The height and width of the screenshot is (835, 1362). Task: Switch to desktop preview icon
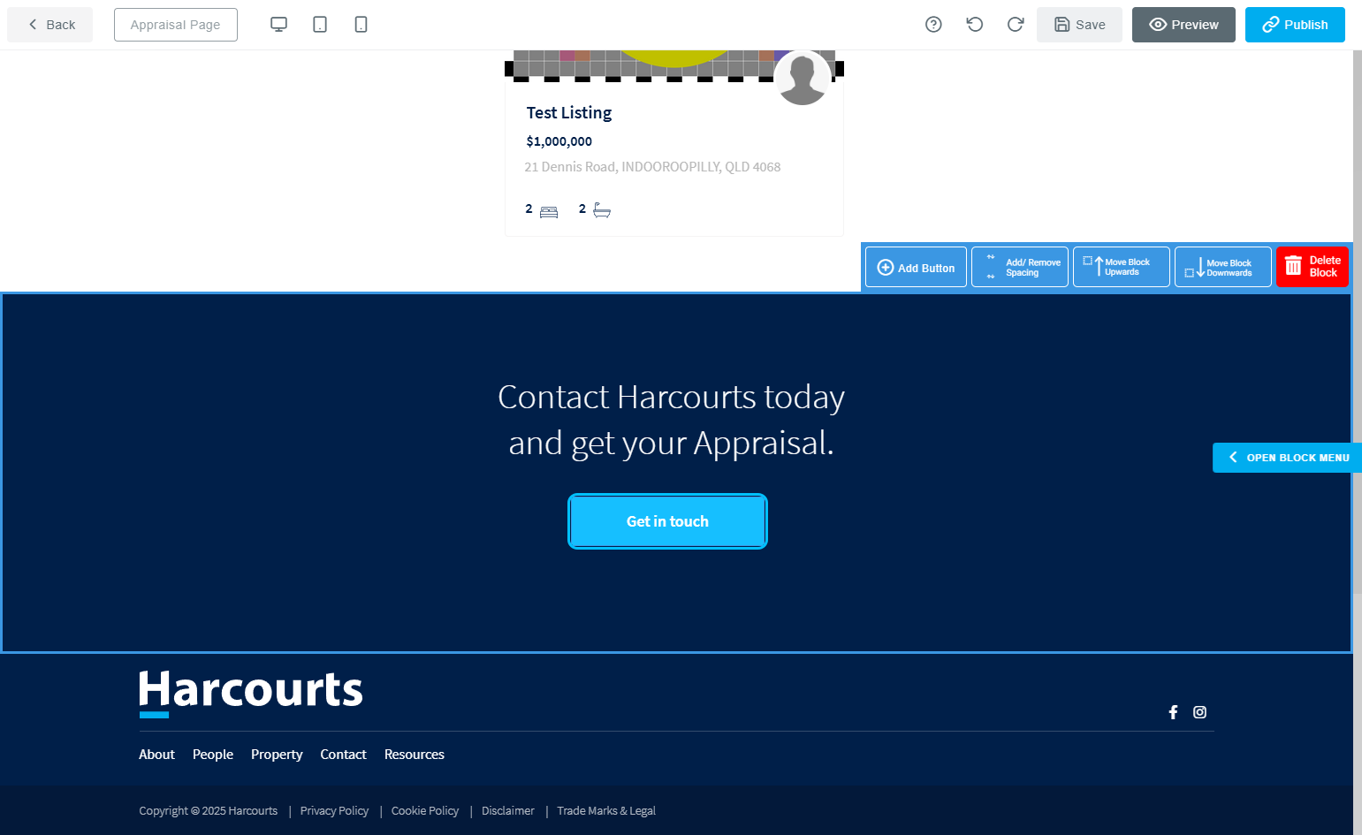click(x=278, y=25)
